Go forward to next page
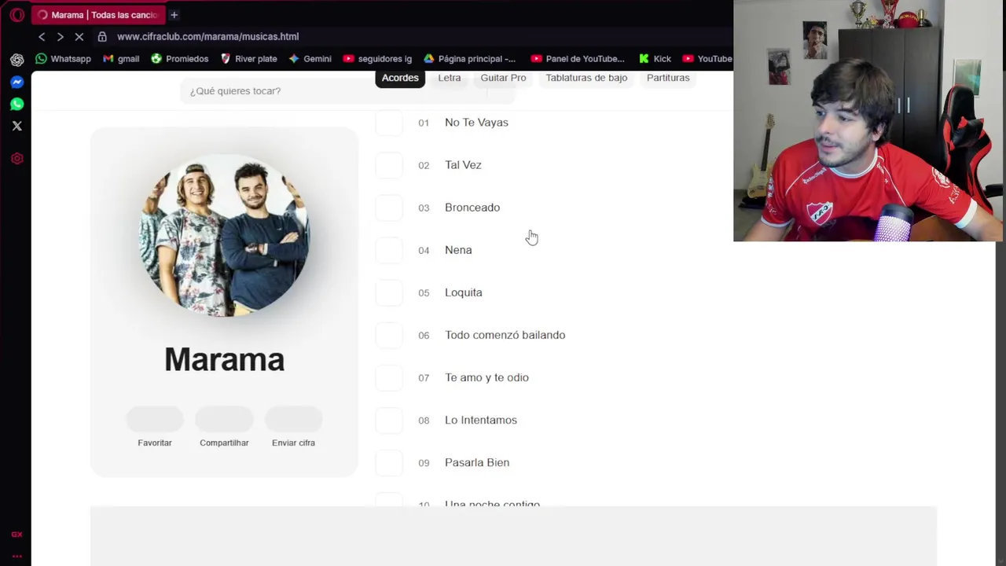The height and width of the screenshot is (566, 1006). click(60, 36)
